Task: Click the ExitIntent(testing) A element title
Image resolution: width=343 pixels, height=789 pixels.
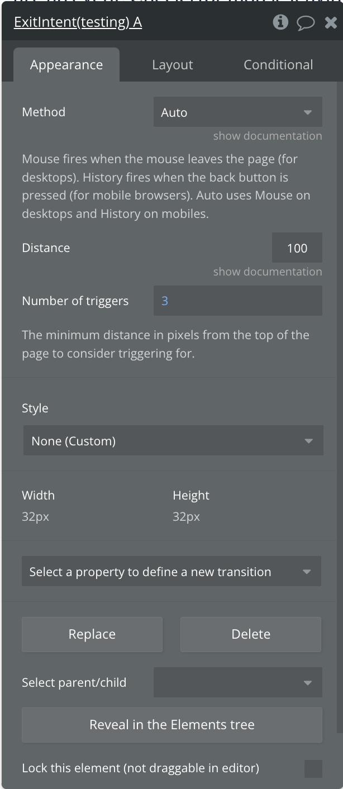Action: coord(78,23)
